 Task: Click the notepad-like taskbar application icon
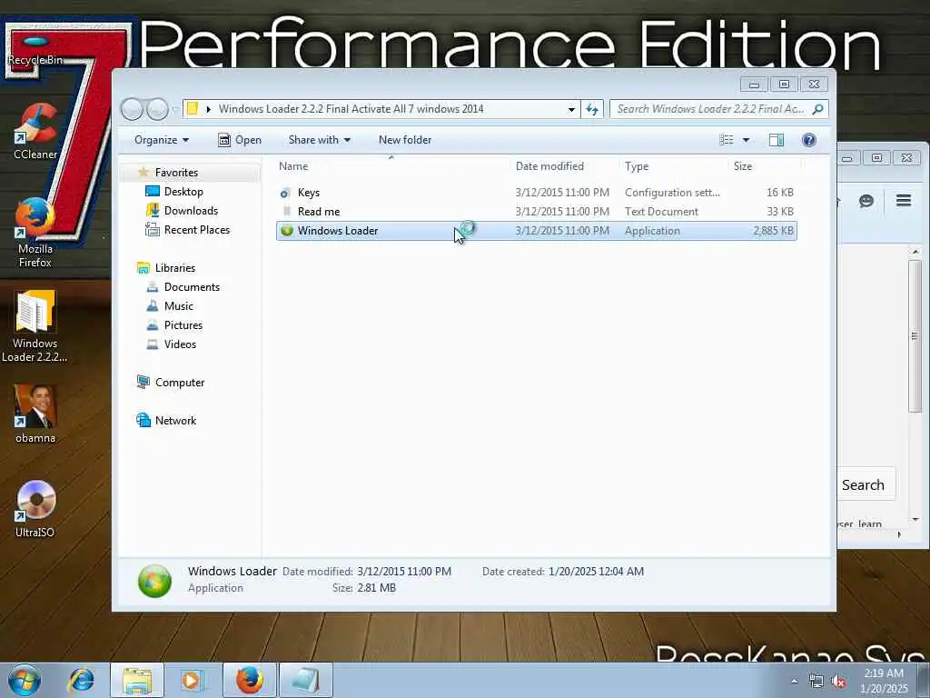coord(306,680)
